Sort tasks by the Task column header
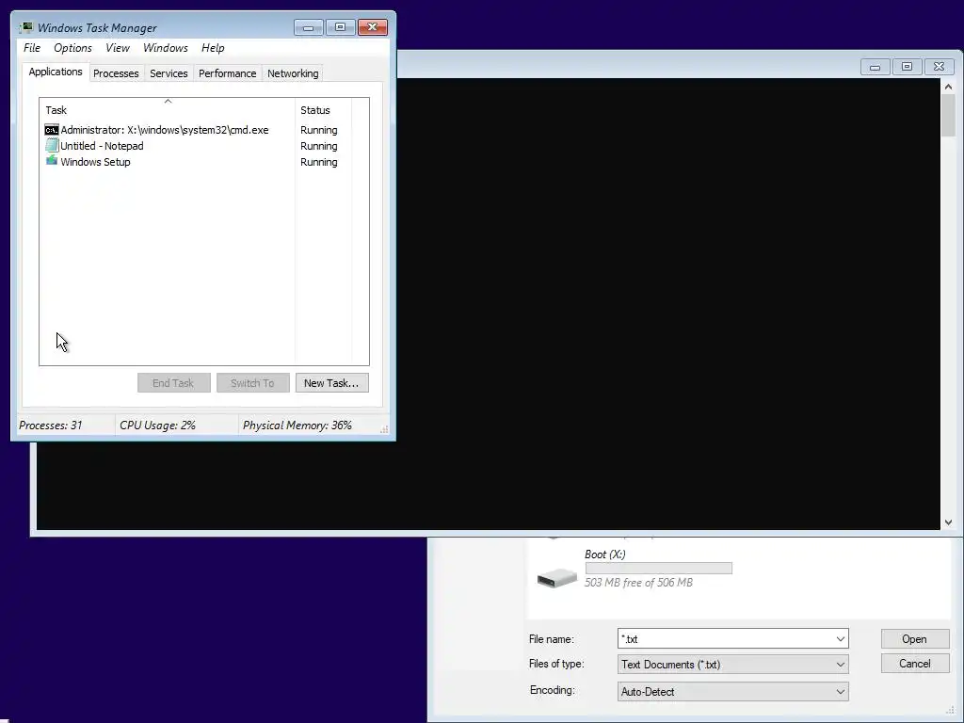Screen dimensions: 964x723 click(168, 109)
